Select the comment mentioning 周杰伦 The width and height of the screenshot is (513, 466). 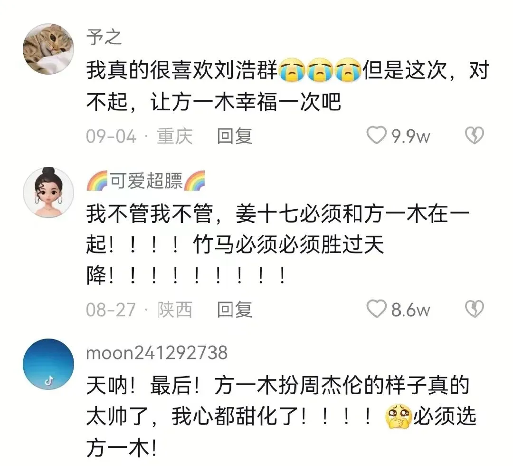(281, 417)
